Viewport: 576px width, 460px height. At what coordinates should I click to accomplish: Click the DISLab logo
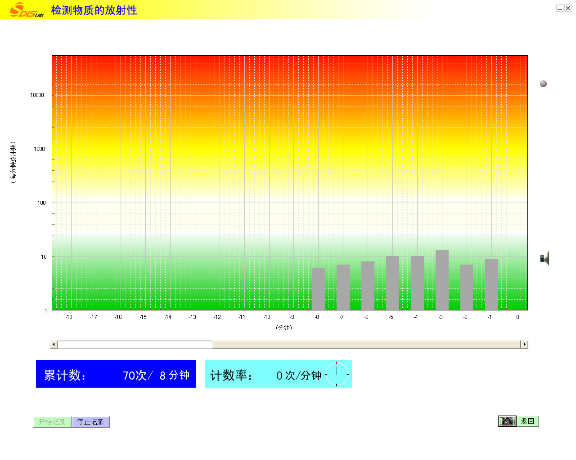click(26, 10)
